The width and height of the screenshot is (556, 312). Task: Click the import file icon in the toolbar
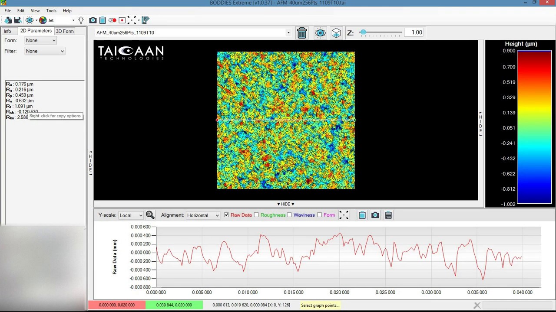(8, 20)
